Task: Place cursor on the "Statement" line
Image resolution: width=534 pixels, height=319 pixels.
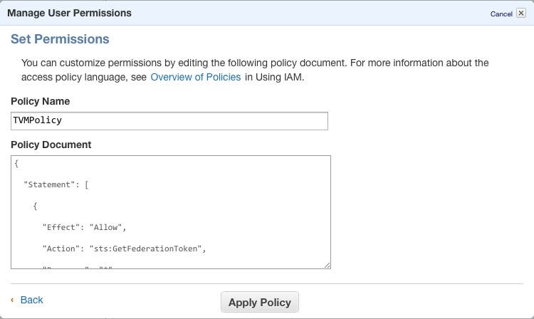Action: [x=56, y=184]
